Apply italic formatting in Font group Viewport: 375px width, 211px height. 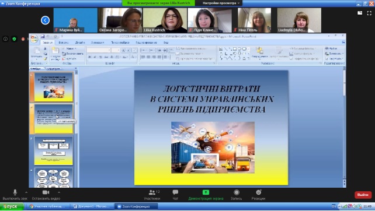[x=95, y=57]
